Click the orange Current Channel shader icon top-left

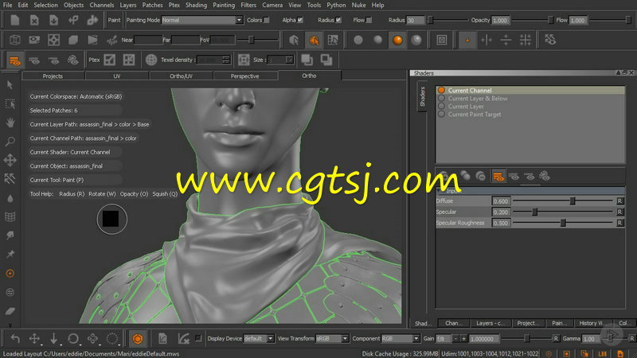tap(14, 61)
